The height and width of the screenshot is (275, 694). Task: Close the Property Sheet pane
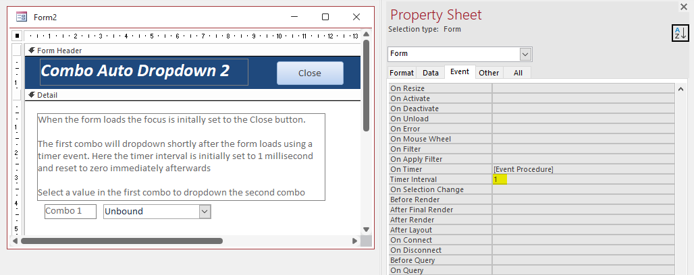pos(684,7)
